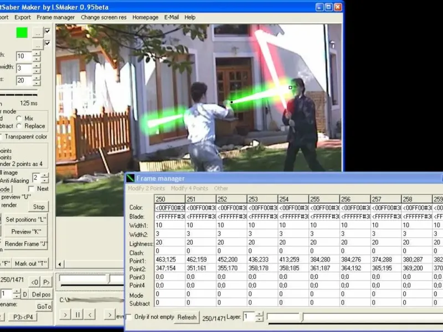Click the P> button
This screenshot has height=332, width=443.
47,282
